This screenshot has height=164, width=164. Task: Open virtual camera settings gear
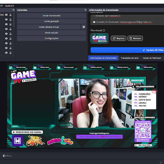[84, 27]
